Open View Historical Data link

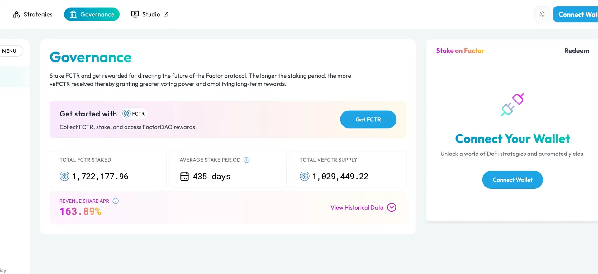coord(357,207)
